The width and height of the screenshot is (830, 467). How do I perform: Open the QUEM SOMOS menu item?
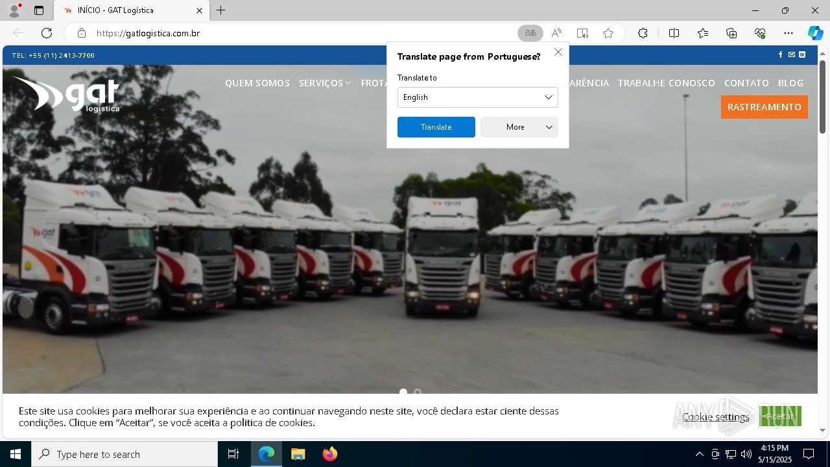point(257,83)
